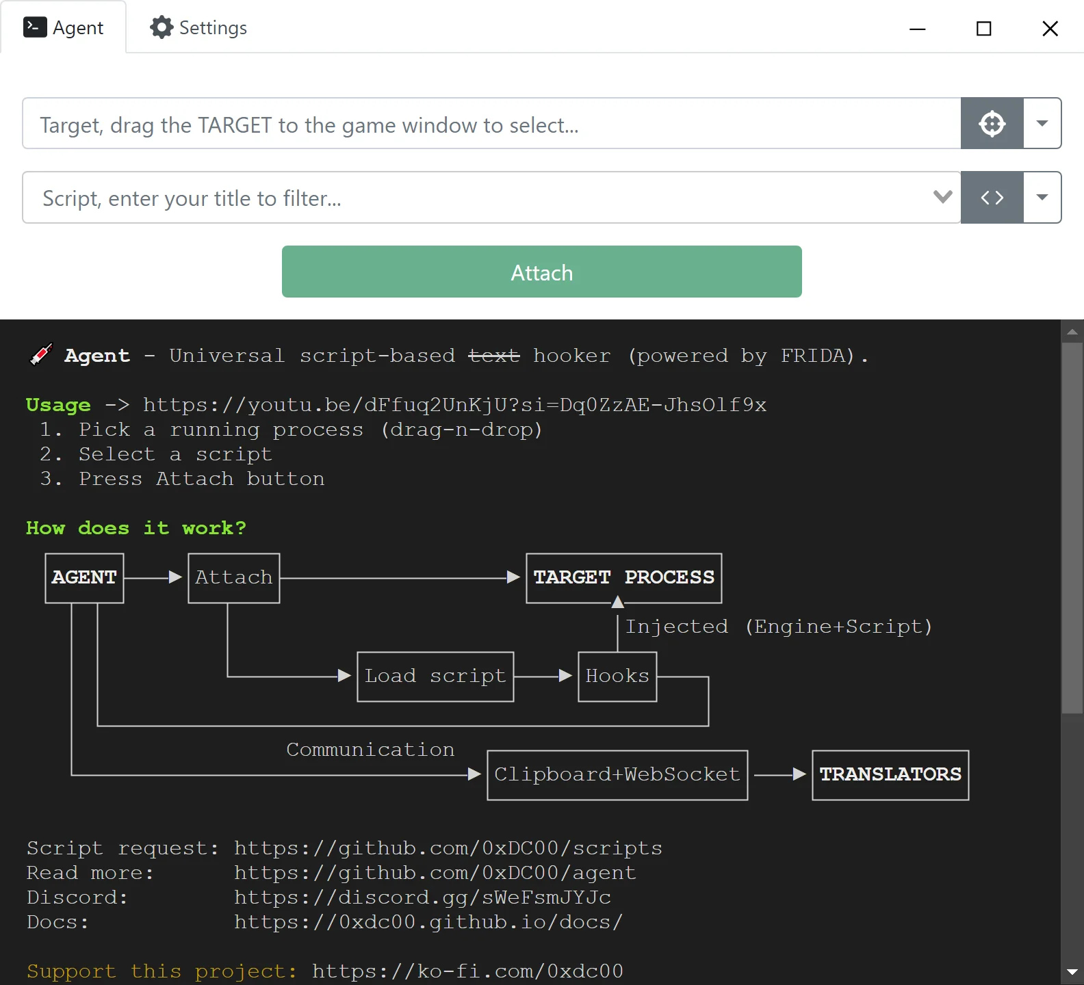Click the crosshair target picker icon
The width and height of the screenshot is (1084, 985).
coord(992,124)
